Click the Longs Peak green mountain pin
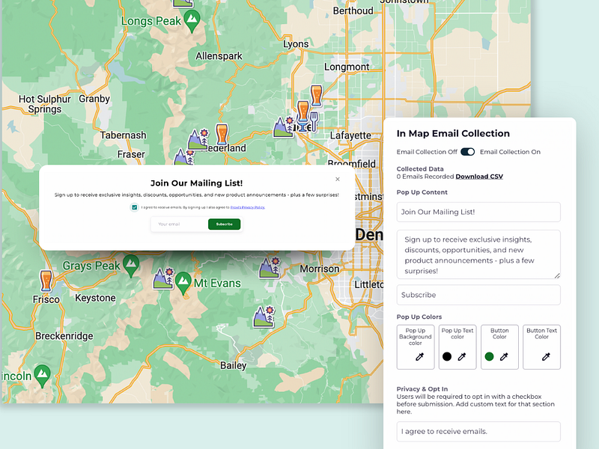This screenshot has width=599, height=449. coord(192,21)
